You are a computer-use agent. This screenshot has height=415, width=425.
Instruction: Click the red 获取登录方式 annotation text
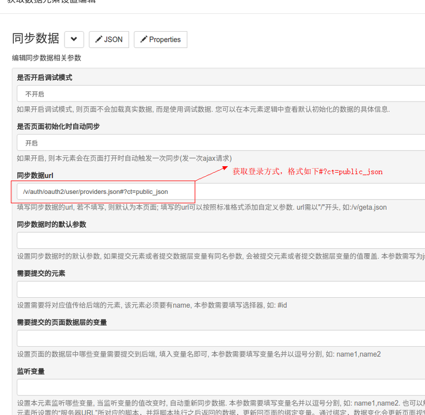307,171
